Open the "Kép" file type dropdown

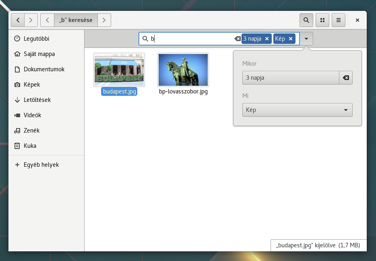point(297,110)
